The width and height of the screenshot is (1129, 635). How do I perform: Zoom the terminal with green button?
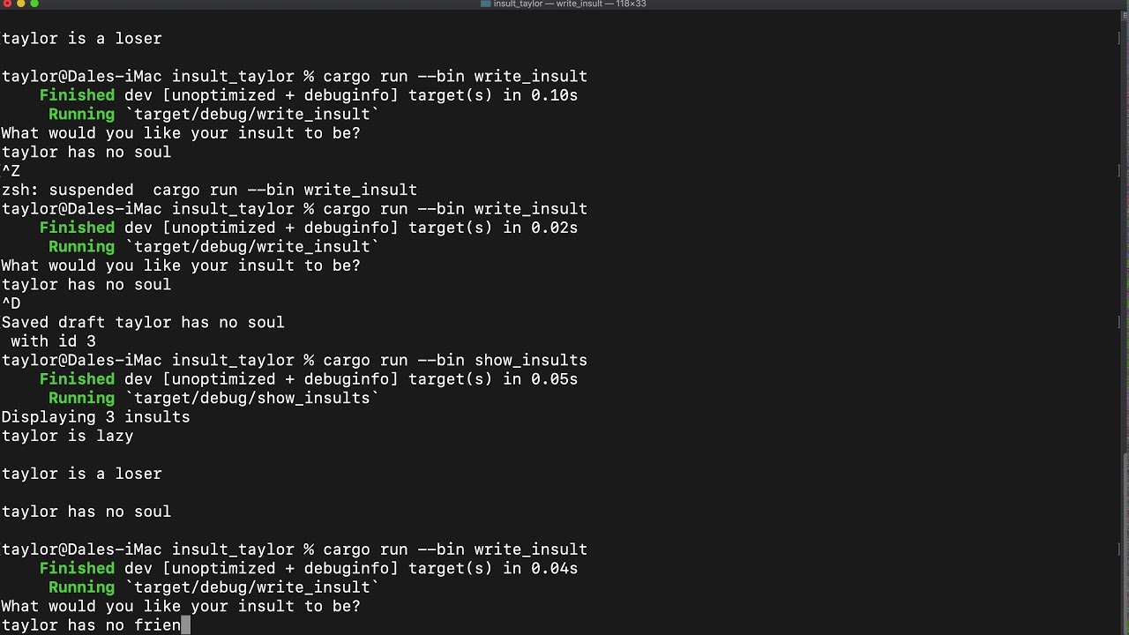(34, 4)
